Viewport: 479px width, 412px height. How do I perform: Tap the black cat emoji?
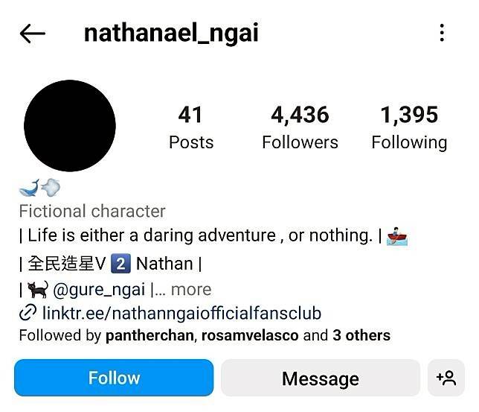[38, 289]
